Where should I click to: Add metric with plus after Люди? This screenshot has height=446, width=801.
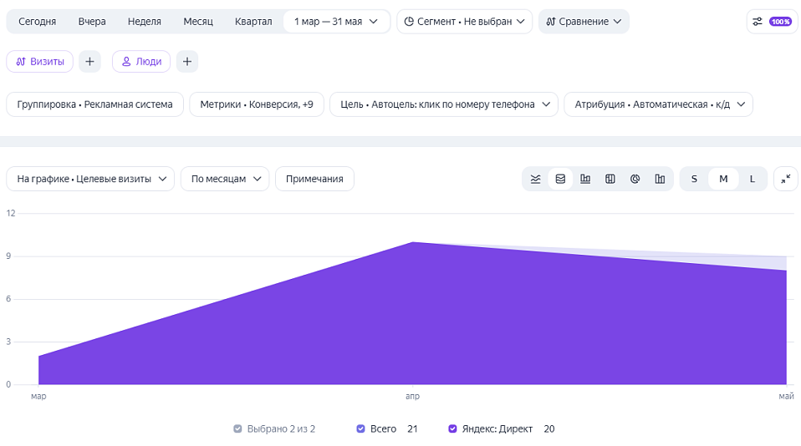click(187, 62)
